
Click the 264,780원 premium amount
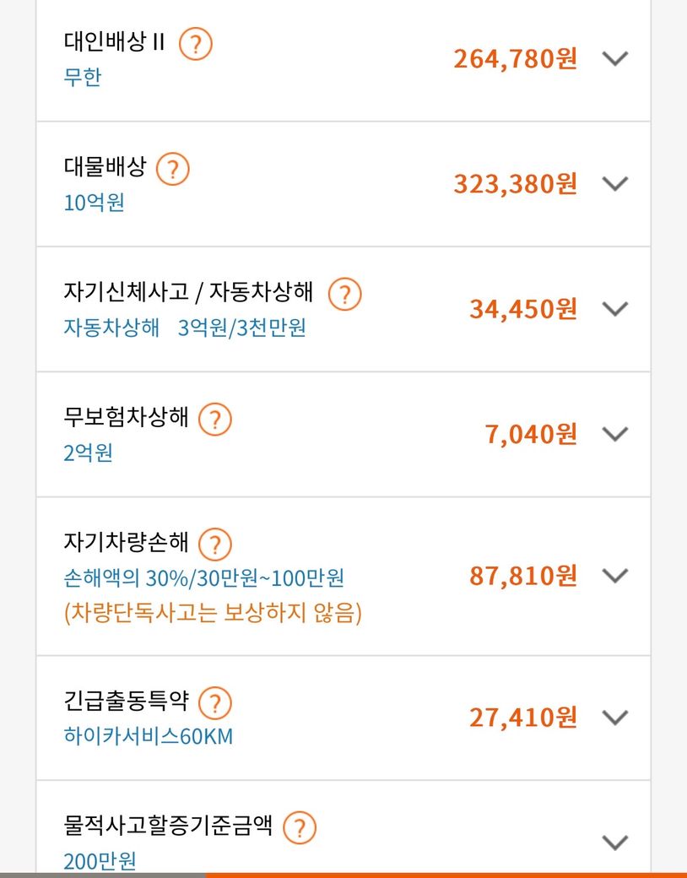point(515,59)
